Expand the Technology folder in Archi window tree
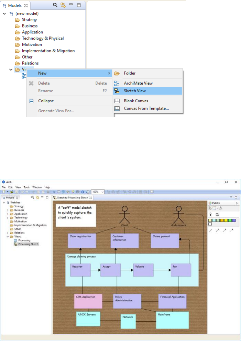Image resolution: width=241 pixels, height=341 pixels. [8, 218]
